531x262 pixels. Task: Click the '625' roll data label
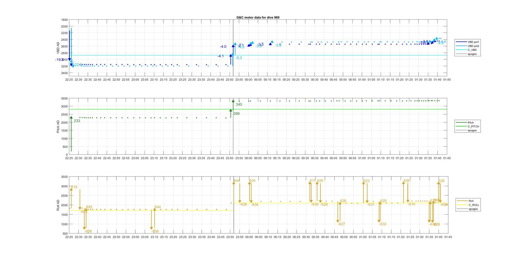[320, 181]
